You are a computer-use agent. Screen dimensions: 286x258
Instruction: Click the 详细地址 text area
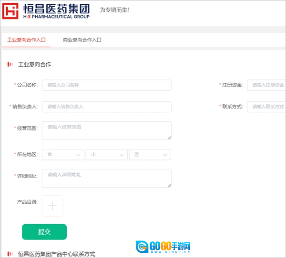click(106, 178)
